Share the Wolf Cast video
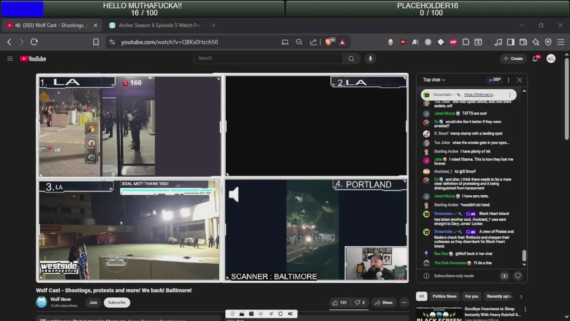The height and width of the screenshot is (321, 570). 383,302
